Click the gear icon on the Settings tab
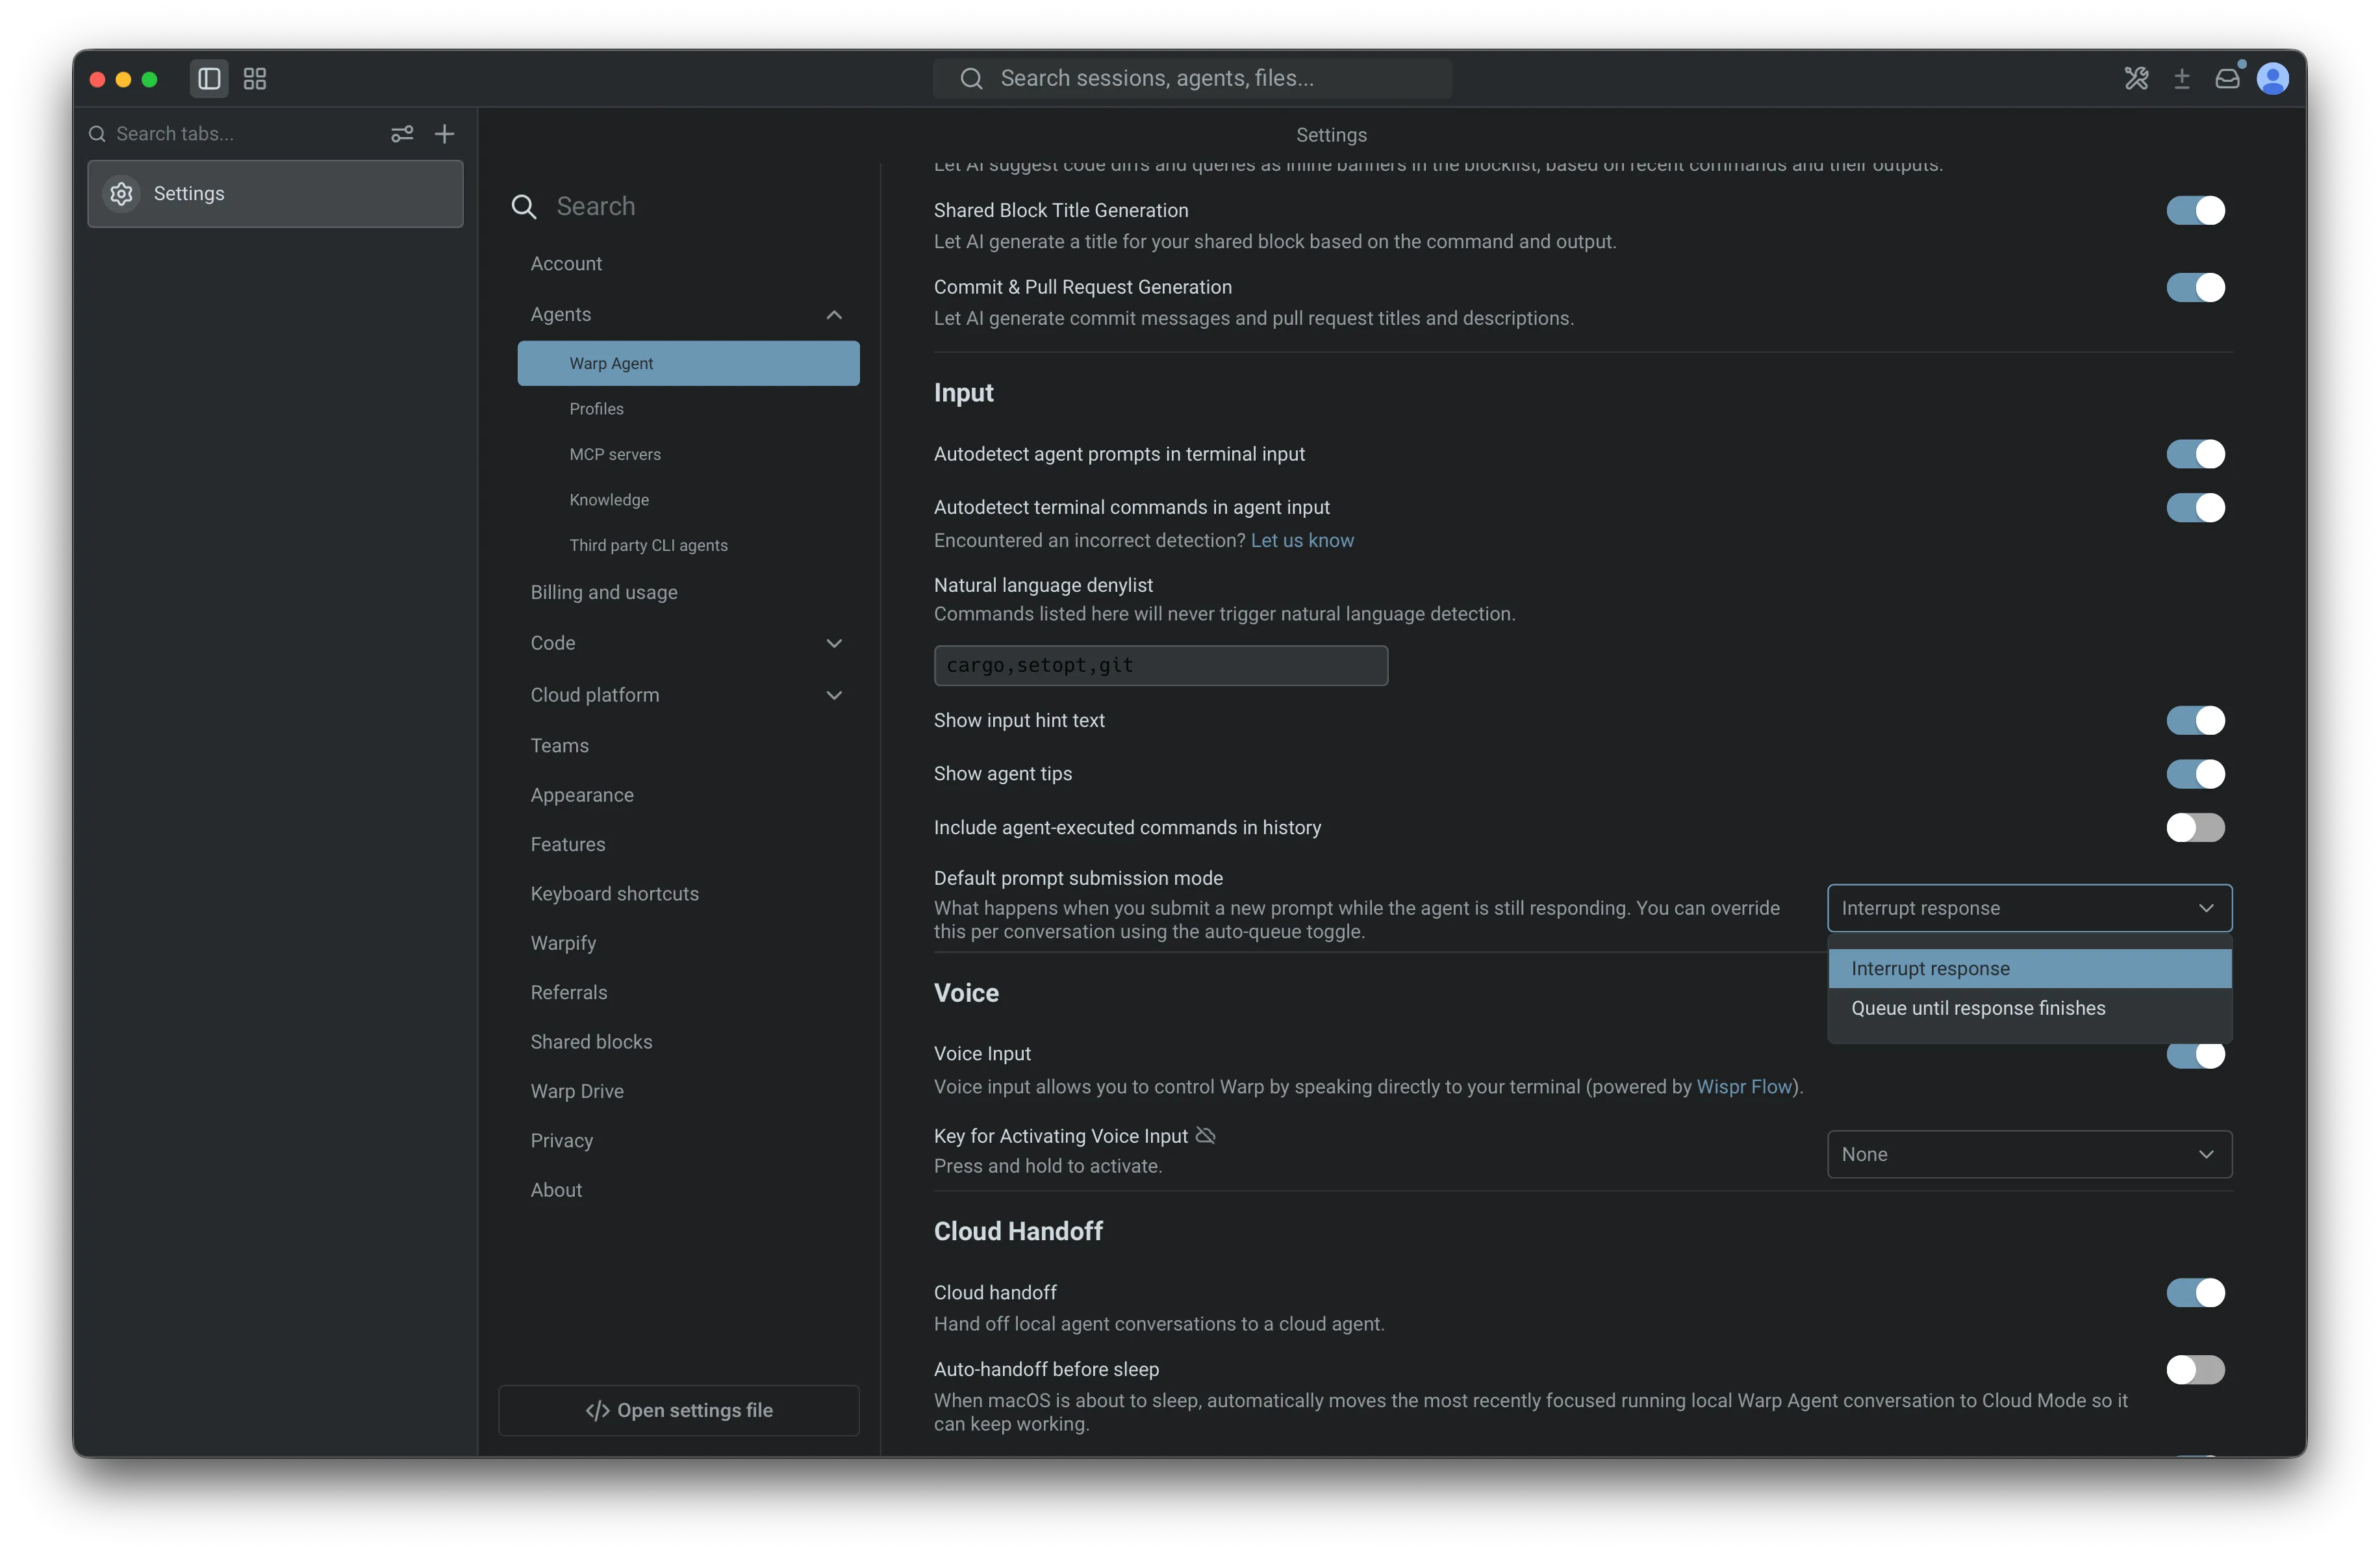The width and height of the screenshot is (2380, 1554). pyautogui.click(x=122, y=193)
